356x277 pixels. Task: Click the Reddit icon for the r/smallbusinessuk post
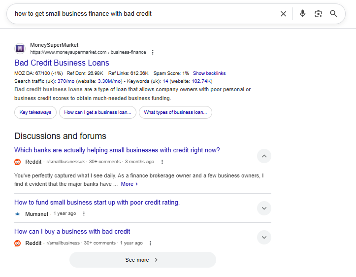(x=18, y=162)
